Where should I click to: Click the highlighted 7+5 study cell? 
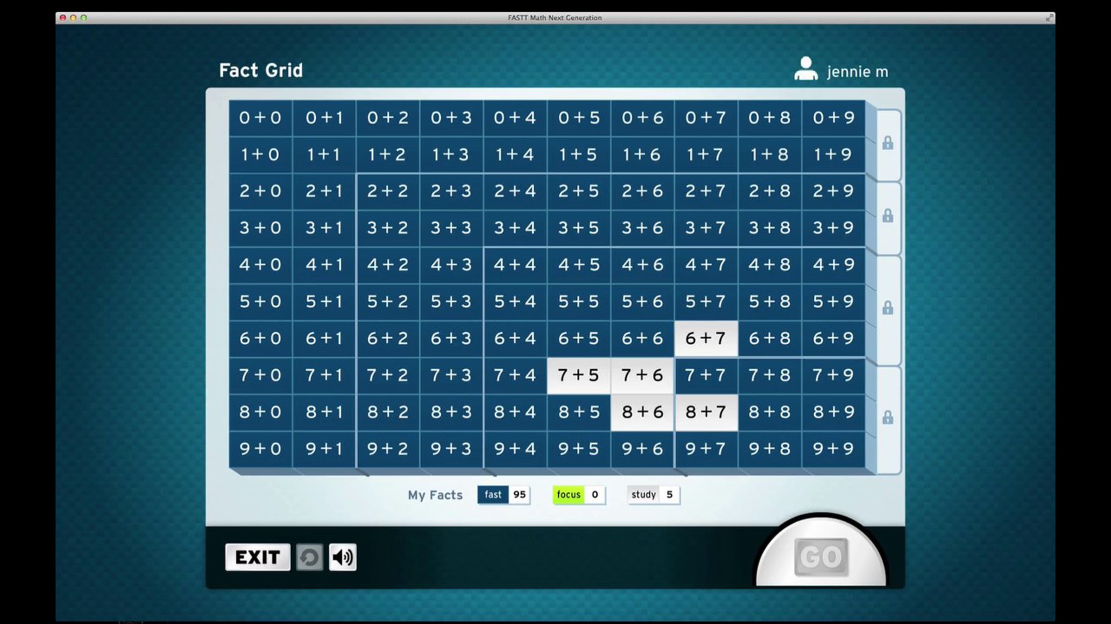[x=578, y=375]
